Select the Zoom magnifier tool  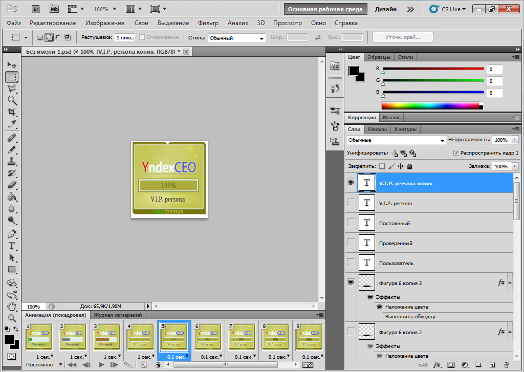11,317
